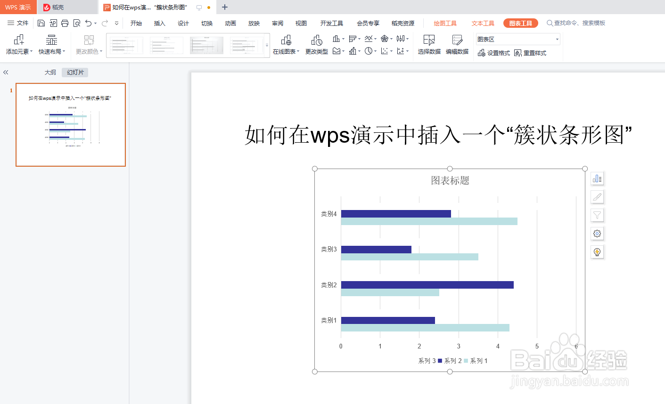The image size is (665, 404).
Task: Click Select Data (选择数据) icon
Action: [x=429, y=45]
